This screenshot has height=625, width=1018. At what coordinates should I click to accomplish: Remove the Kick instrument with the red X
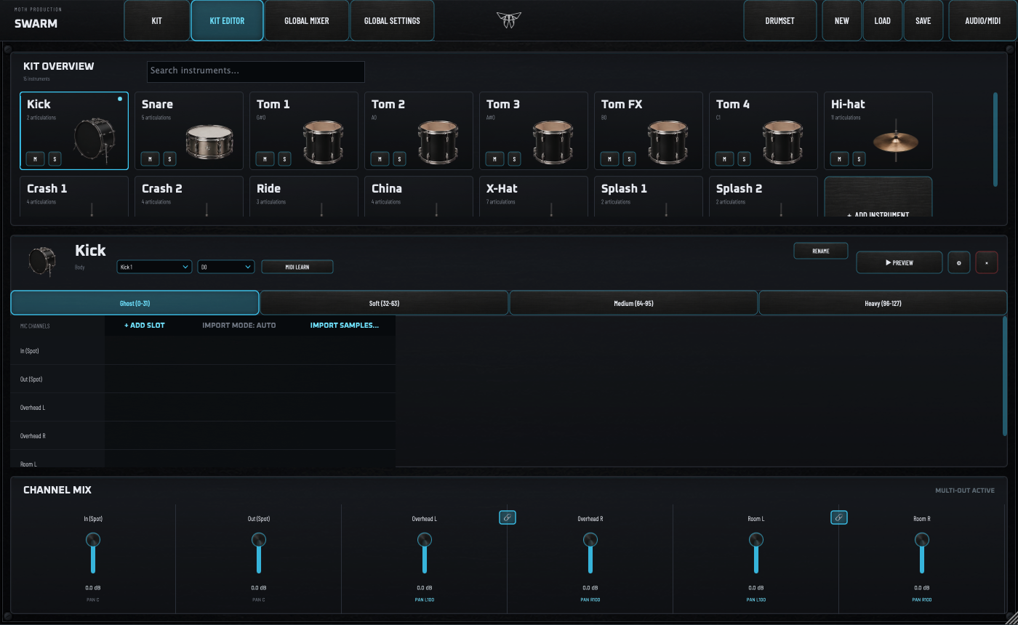(x=987, y=262)
